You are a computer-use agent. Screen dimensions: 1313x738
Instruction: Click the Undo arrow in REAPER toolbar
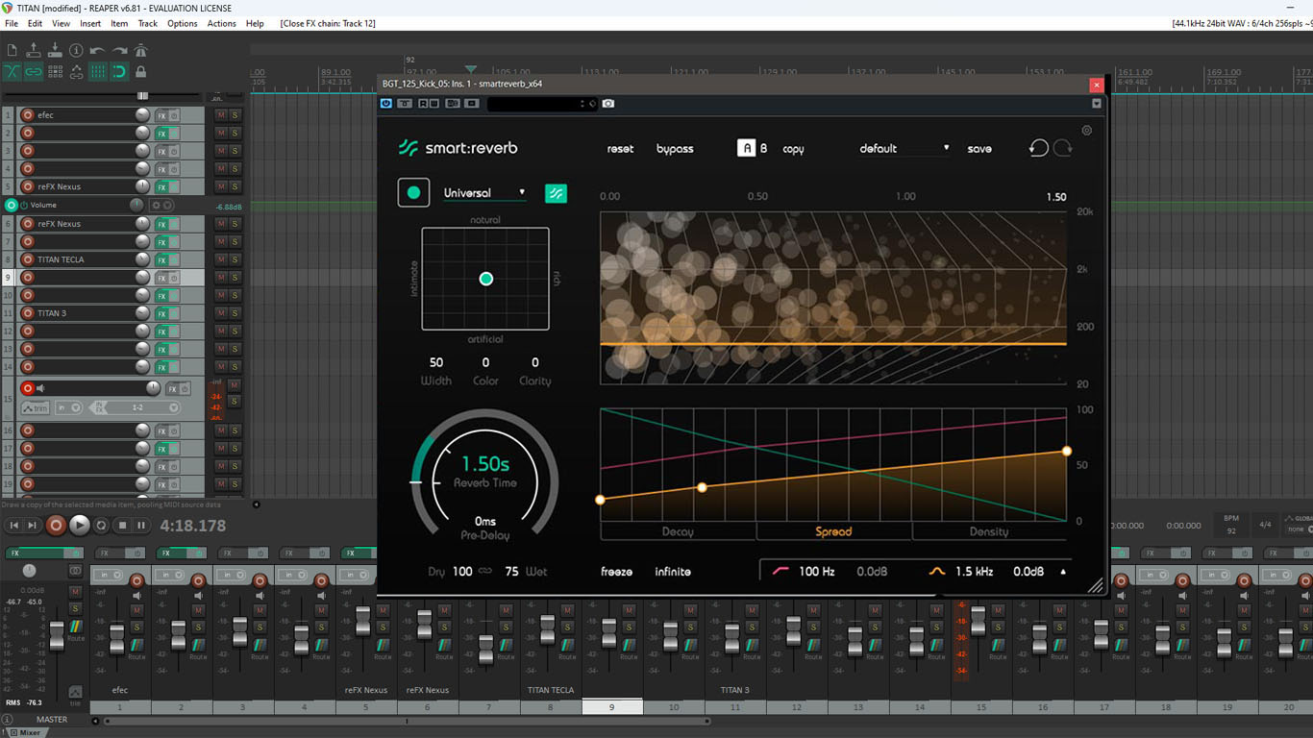[97, 50]
